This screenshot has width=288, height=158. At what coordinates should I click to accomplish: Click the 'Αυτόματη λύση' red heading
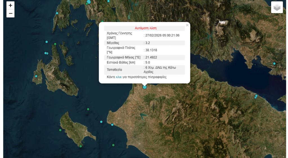[146, 28]
